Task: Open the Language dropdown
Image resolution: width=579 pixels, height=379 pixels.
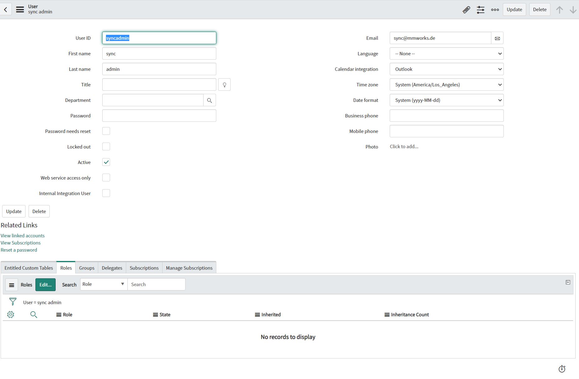Action: (447, 53)
